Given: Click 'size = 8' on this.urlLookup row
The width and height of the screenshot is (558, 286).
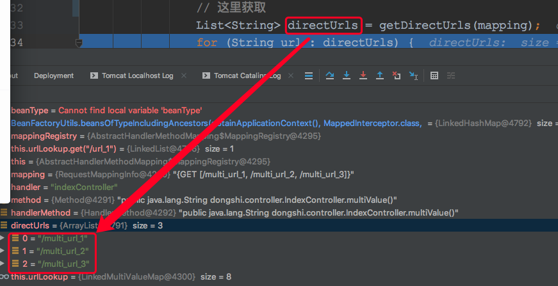Looking at the screenshot, I should click(x=216, y=276).
